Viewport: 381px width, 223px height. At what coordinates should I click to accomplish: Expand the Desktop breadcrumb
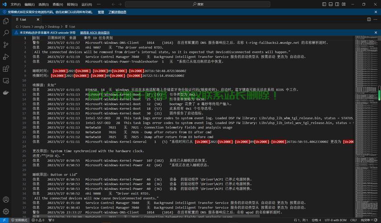(x=54, y=27)
